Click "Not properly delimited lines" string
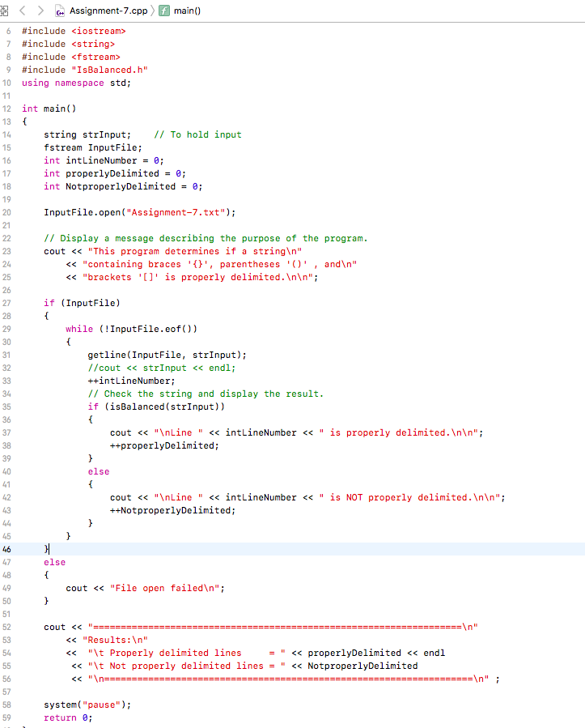Viewport: 585px width, 728px height. coord(186,666)
